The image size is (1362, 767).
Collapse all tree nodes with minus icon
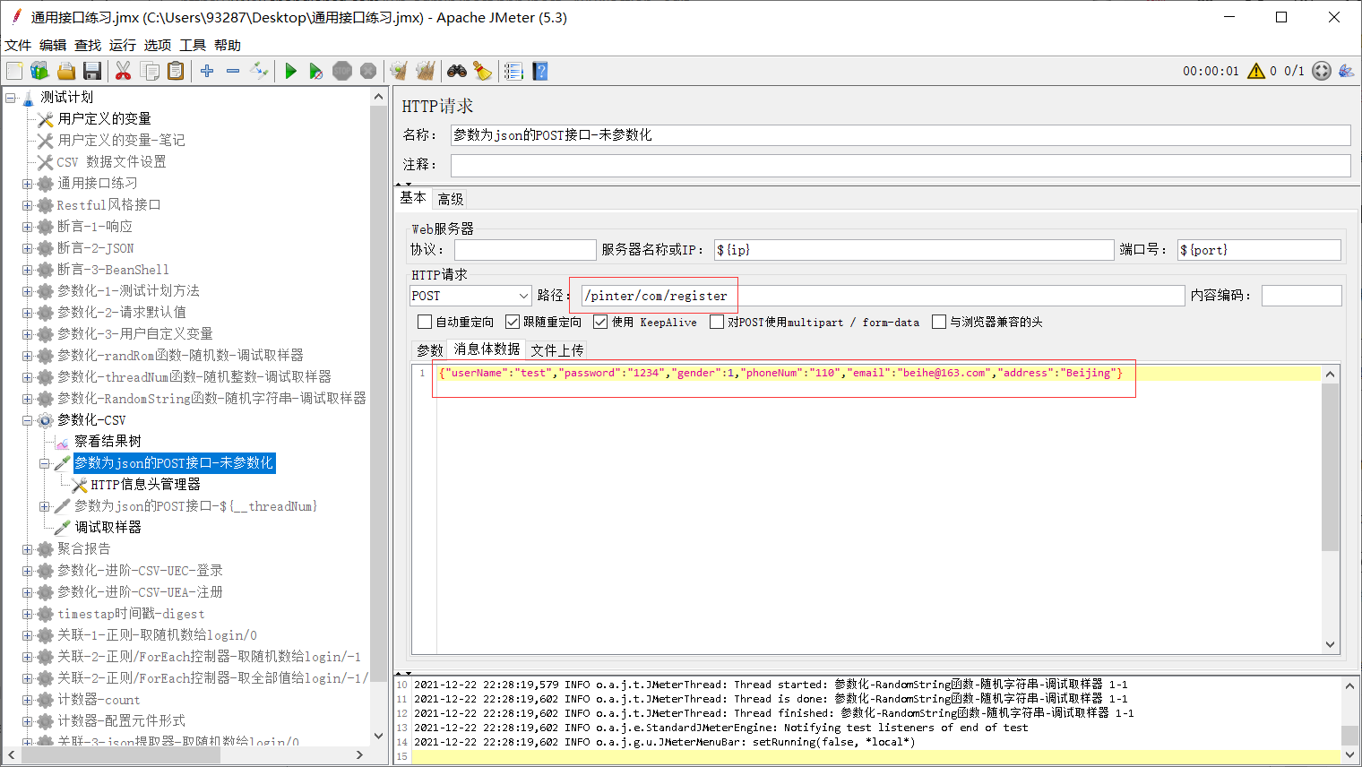coord(233,71)
